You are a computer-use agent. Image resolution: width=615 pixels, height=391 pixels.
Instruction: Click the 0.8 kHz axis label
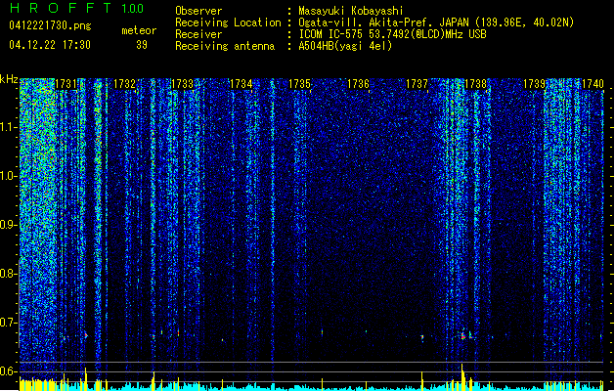8,274
